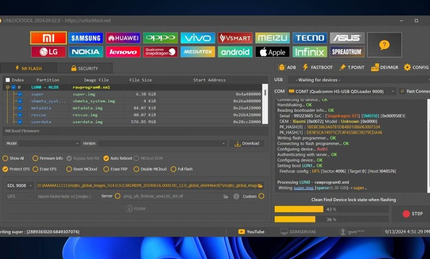430x259 pixels.
Task: Select the Qualcomm Snapdragon tile
Action: click(x=160, y=52)
